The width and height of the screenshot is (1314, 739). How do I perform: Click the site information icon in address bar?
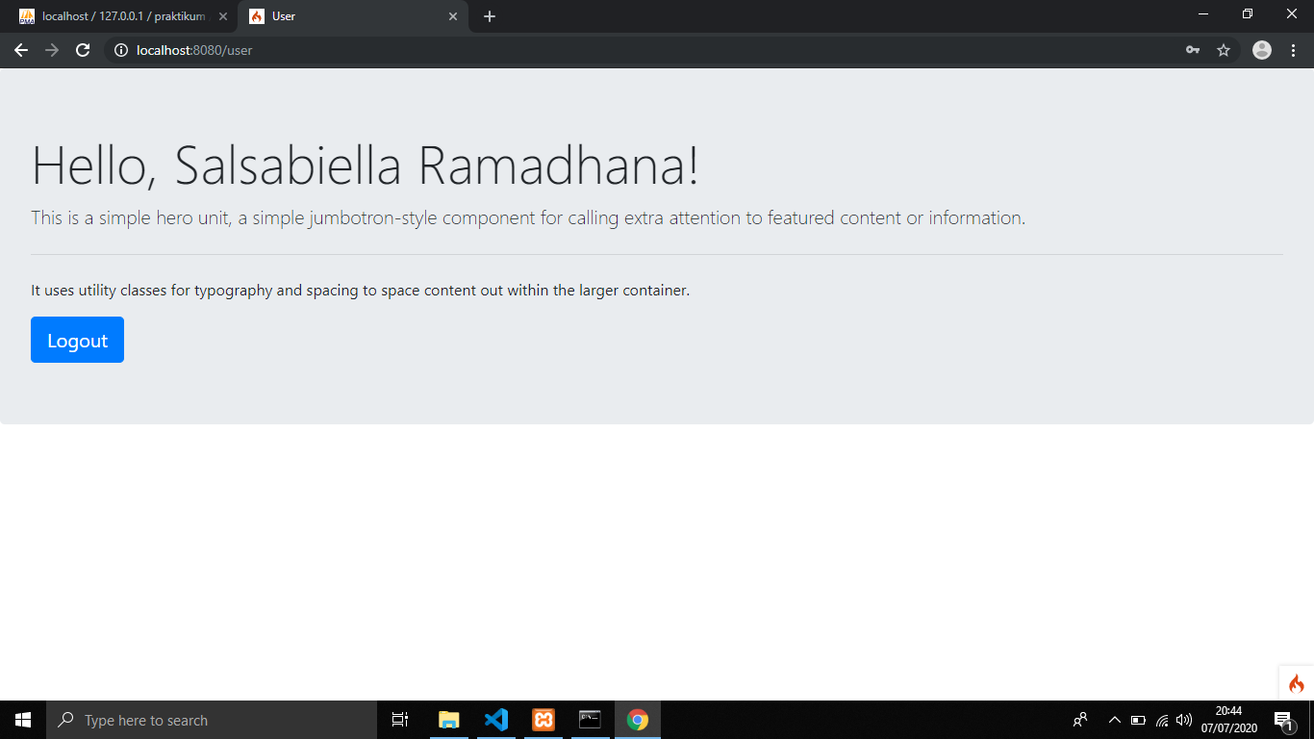coord(121,50)
